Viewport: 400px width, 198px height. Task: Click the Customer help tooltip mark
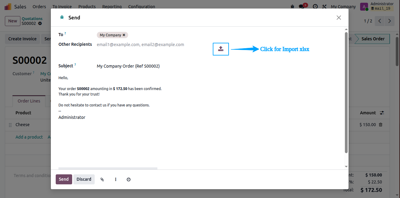33,72
